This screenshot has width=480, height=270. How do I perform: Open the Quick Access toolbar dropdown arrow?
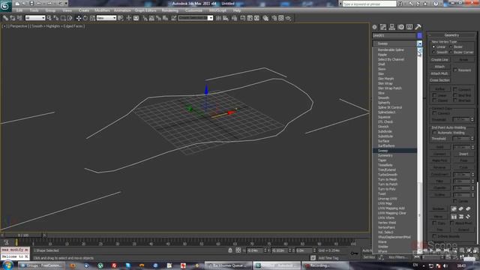pos(66,4)
